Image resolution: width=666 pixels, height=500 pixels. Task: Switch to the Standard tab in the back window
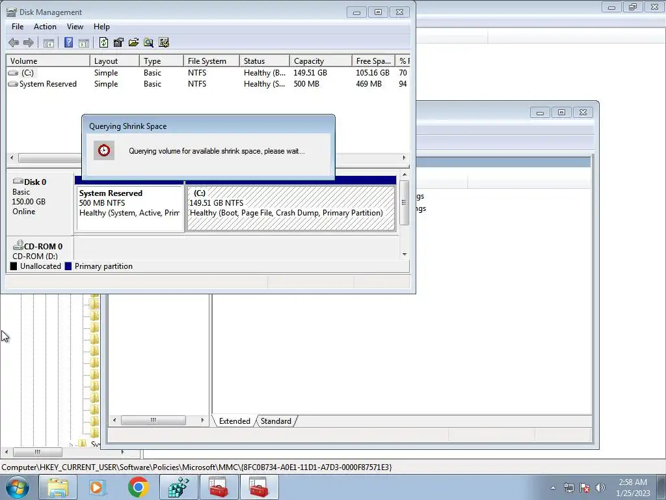pyautogui.click(x=276, y=421)
